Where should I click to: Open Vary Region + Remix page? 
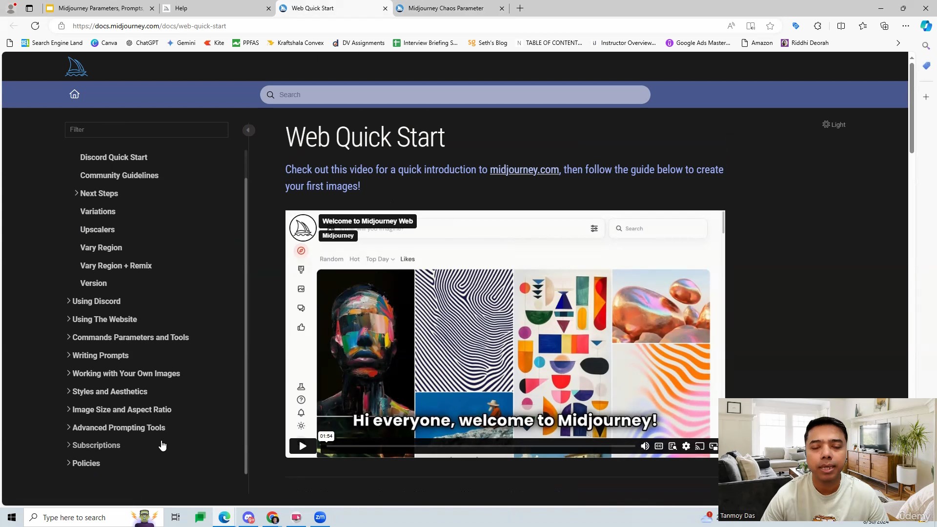click(x=116, y=265)
